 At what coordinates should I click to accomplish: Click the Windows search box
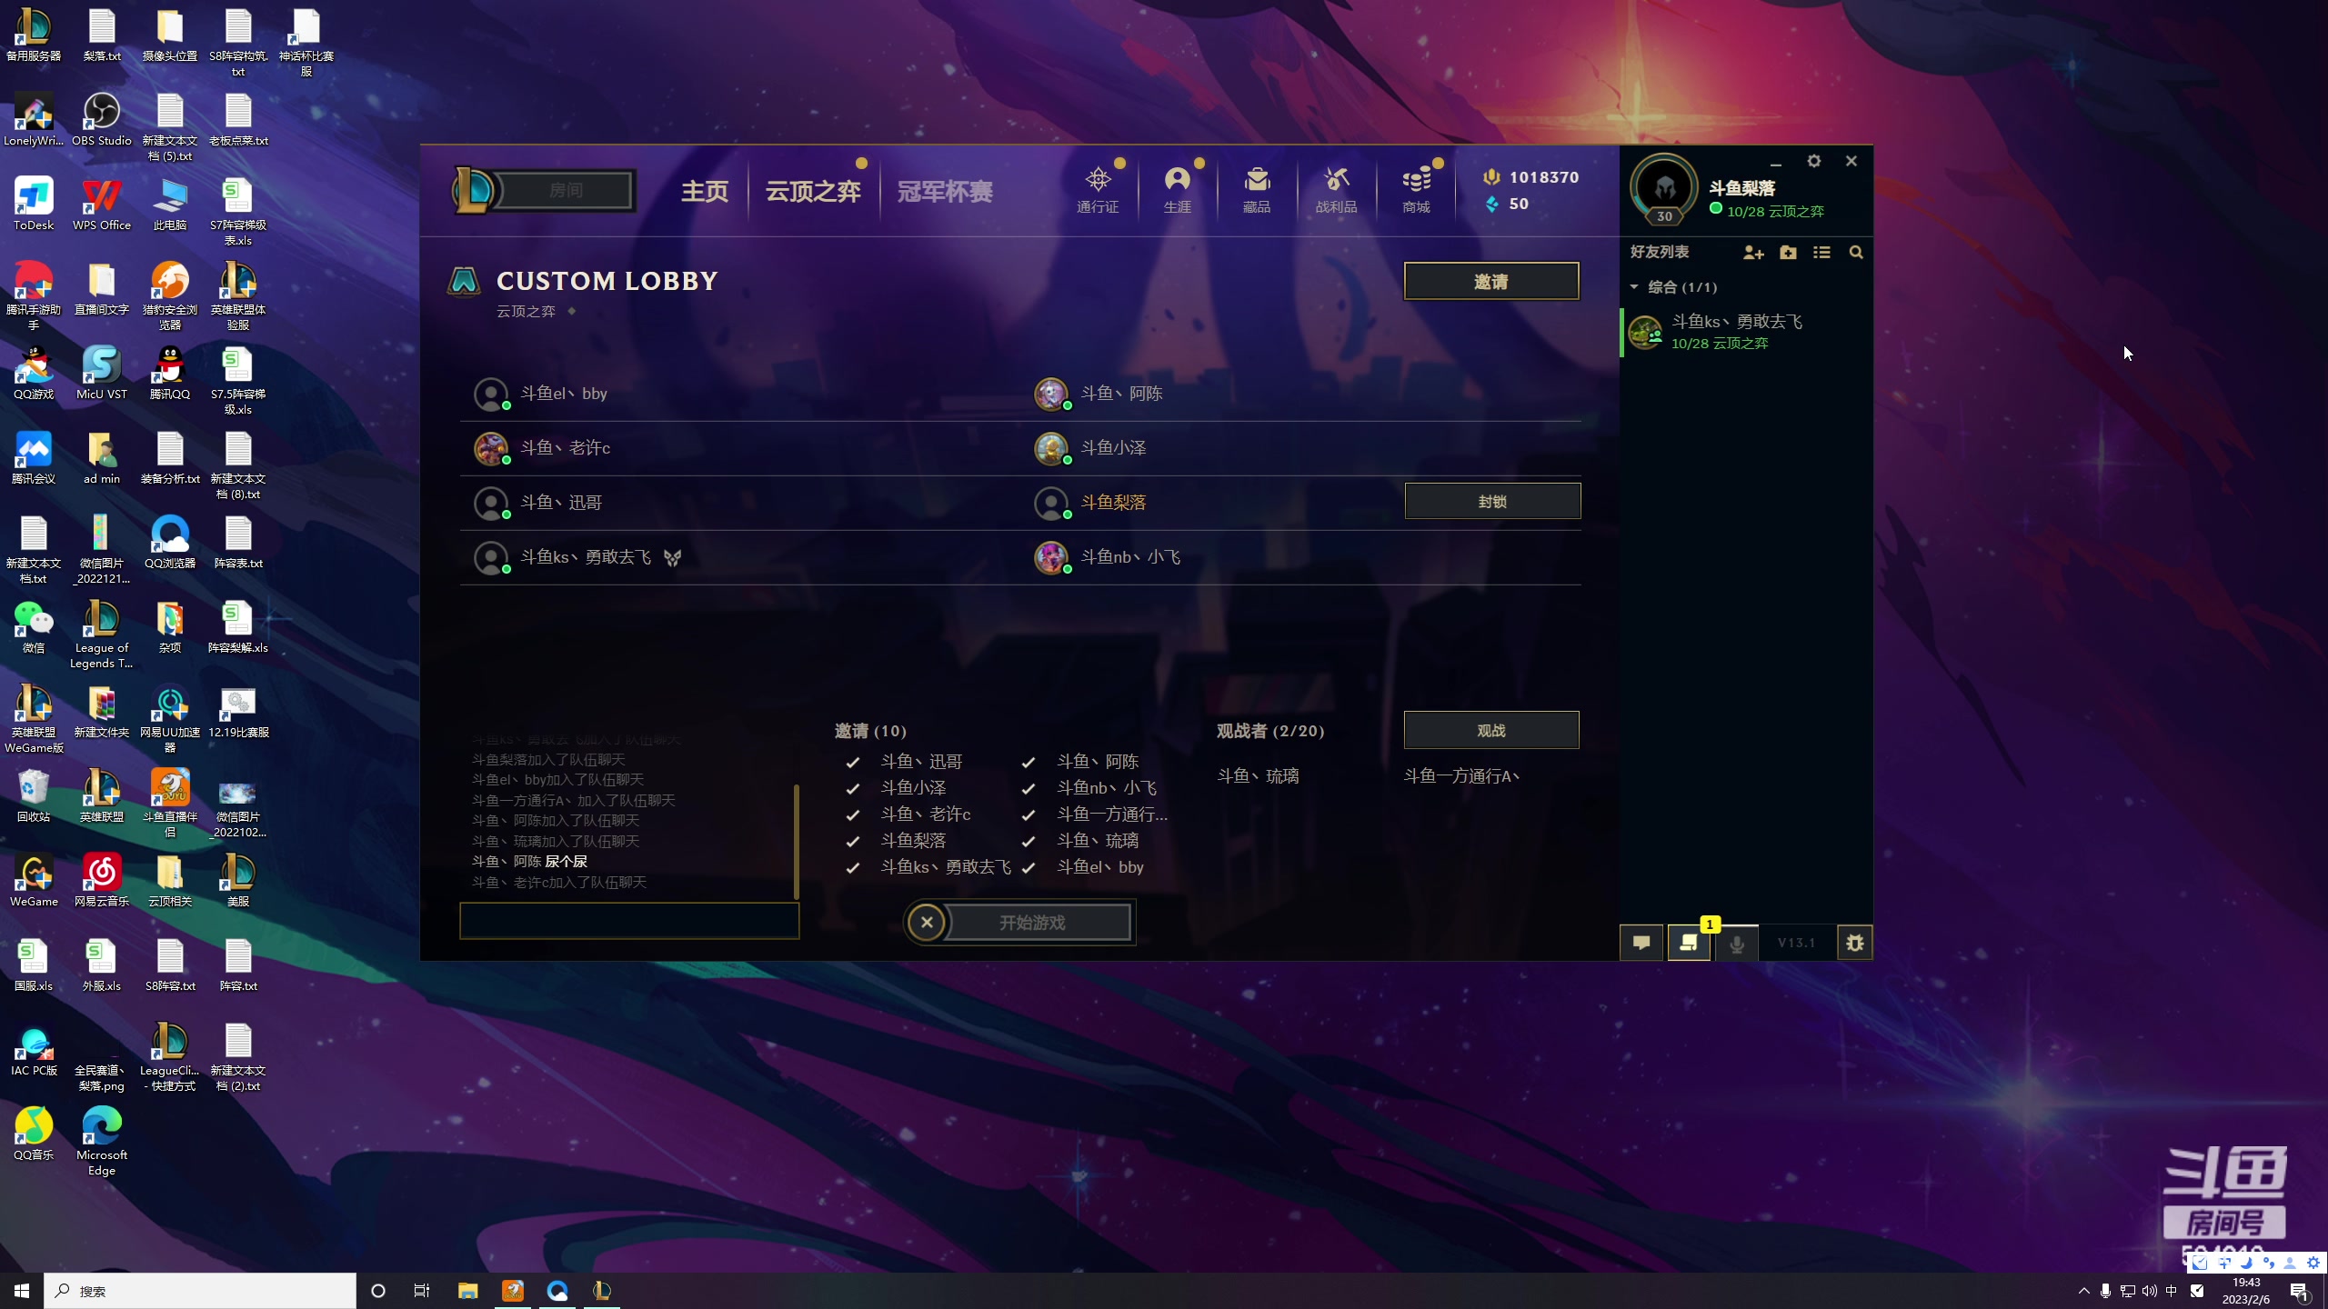pyautogui.click(x=200, y=1291)
